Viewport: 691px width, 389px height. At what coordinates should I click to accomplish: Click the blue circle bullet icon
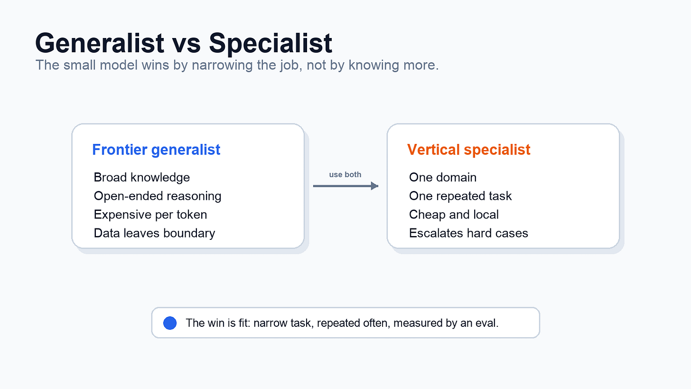(170, 323)
